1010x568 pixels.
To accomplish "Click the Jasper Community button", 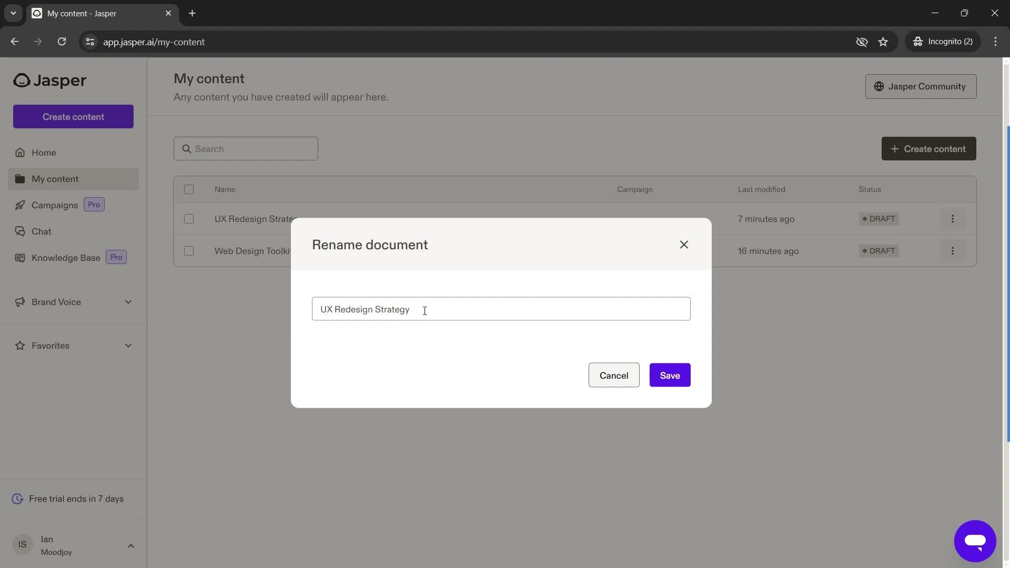I will tap(920, 86).
